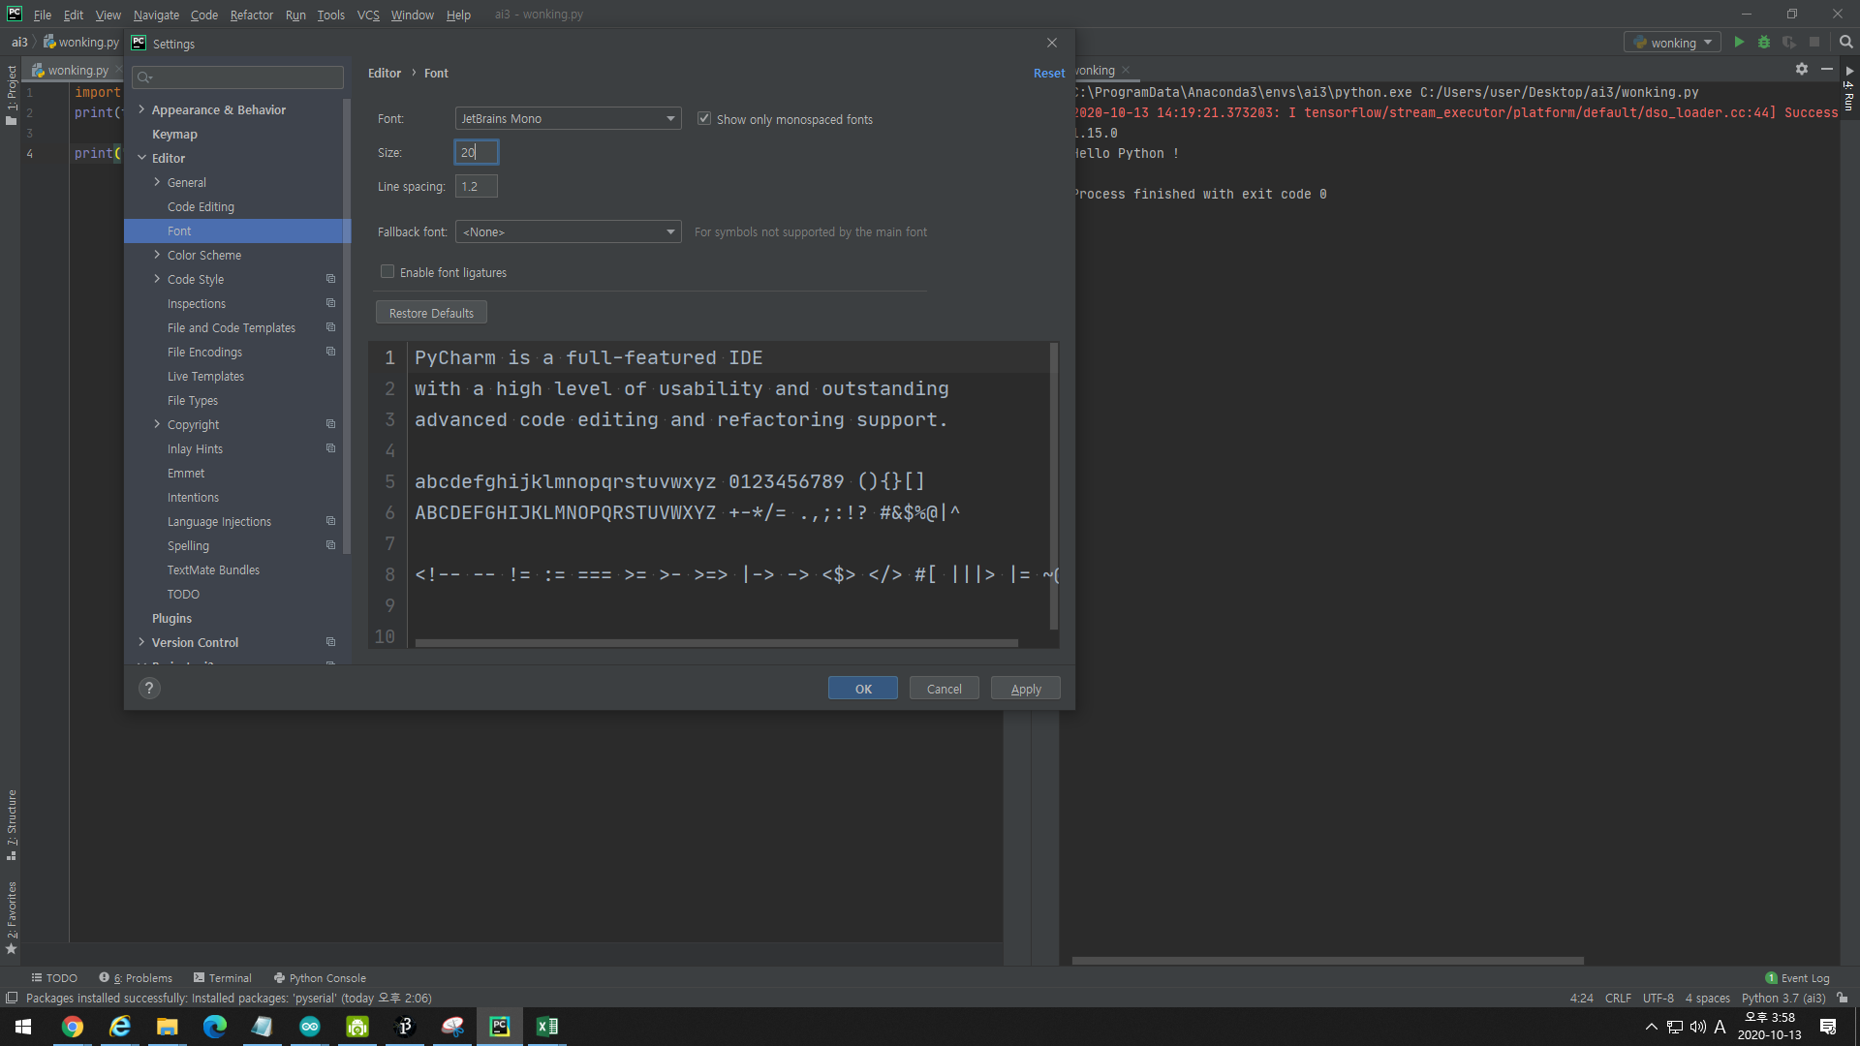Select Code Editing in settings tree
Screen dimensions: 1860x1046
pos(201,206)
